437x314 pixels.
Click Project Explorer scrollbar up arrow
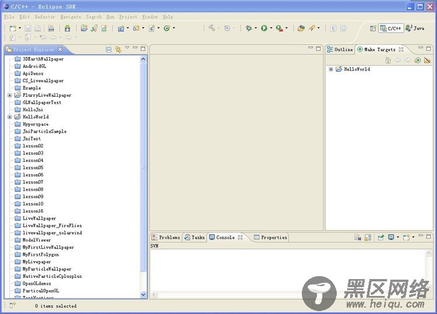(143, 59)
